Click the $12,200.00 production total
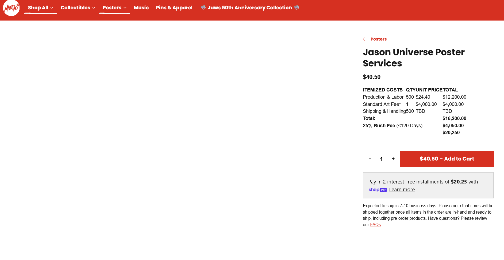 pos(454,97)
